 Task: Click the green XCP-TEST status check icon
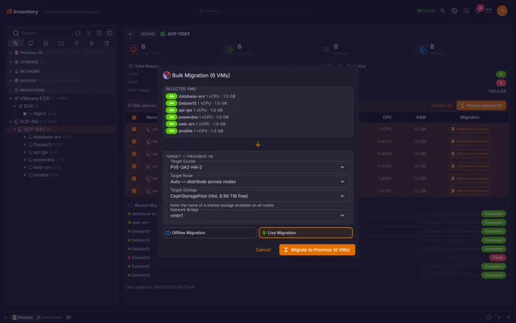[162, 34]
